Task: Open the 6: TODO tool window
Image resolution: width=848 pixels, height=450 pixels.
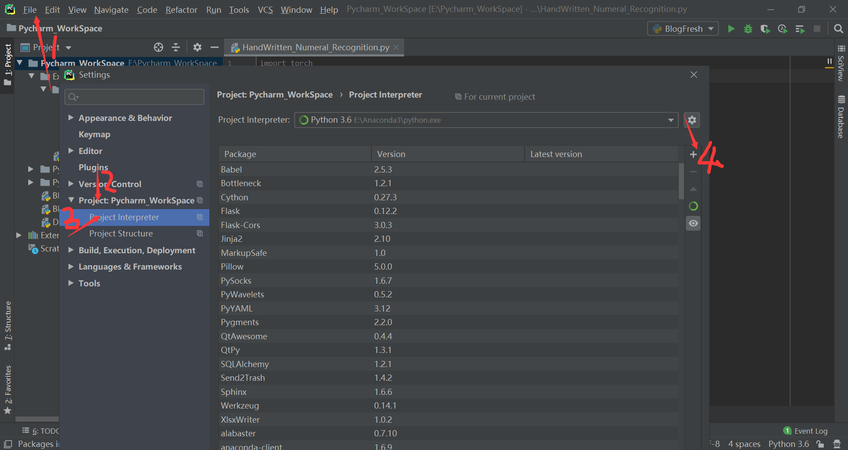Action: (41, 431)
